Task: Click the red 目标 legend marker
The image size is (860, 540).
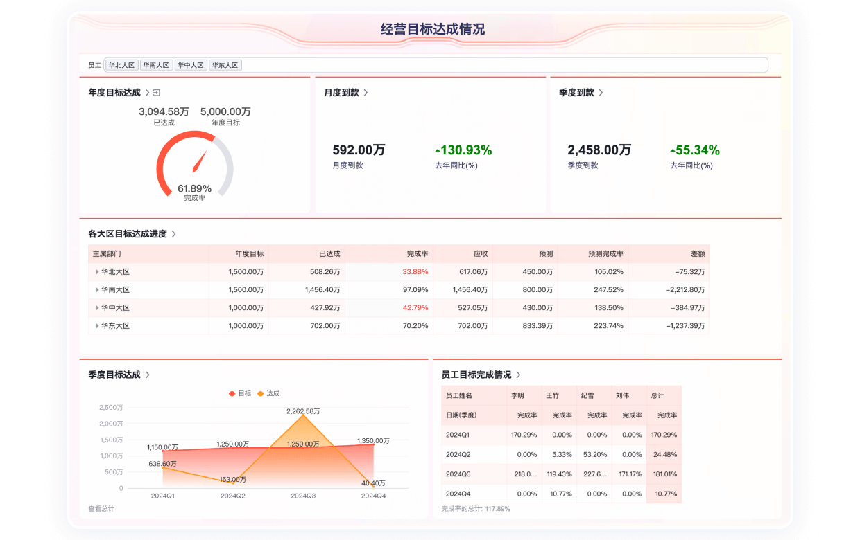Action: coord(232,393)
